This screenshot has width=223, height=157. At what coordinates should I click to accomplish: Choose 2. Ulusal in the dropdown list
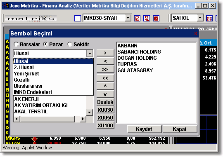(53, 68)
